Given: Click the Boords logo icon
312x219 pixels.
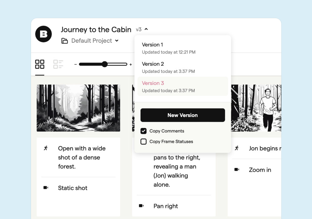Looking at the screenshot, I should (43, 34).
